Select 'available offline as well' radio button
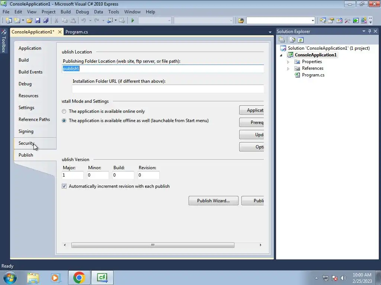 tap(64, 121)
